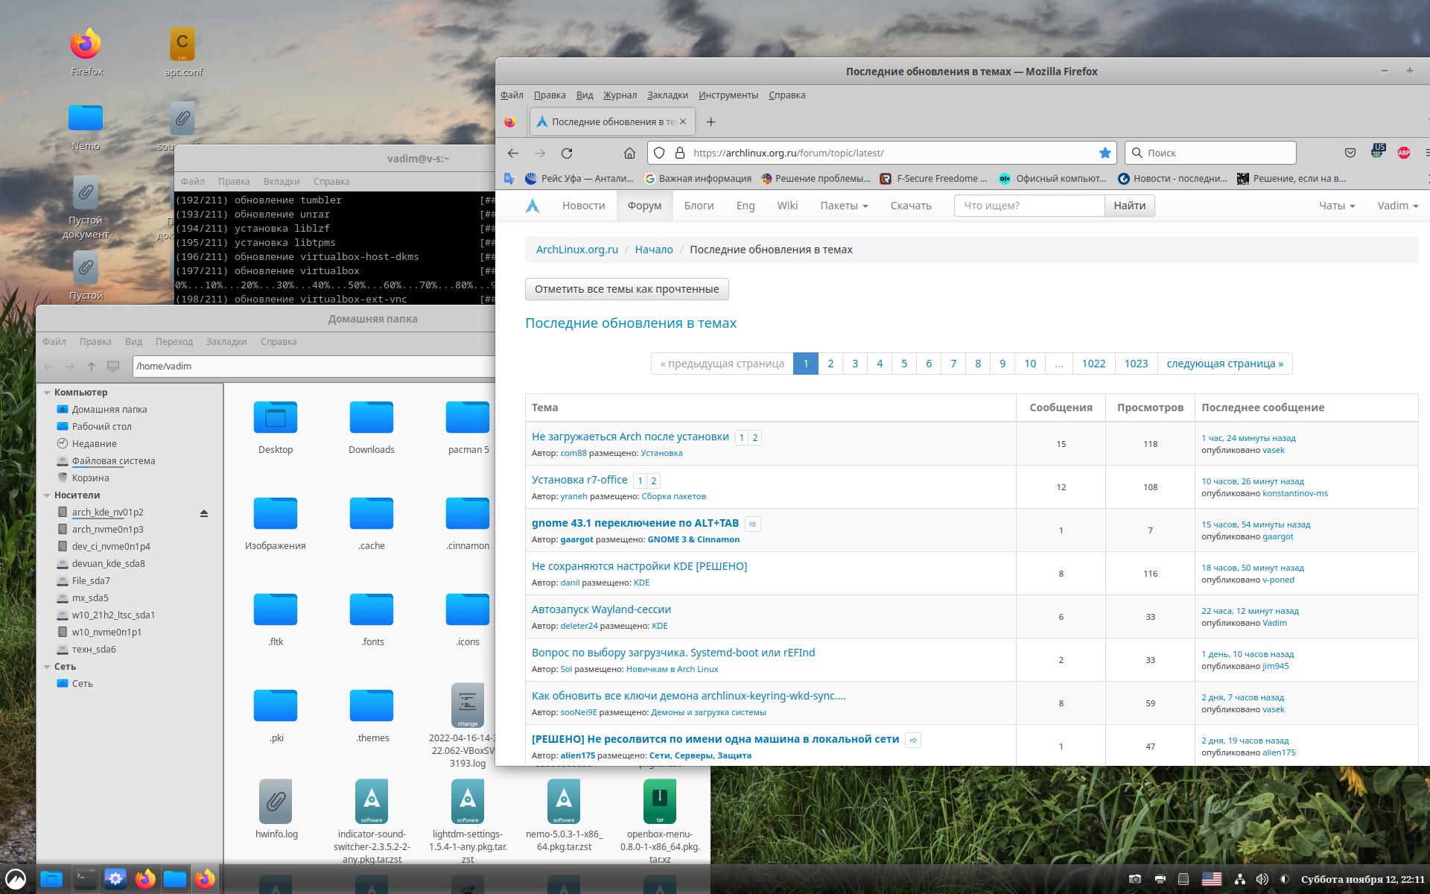Expand the Vadim user dropdown
The image size is (1430, 894).
tap(1397, 206)
